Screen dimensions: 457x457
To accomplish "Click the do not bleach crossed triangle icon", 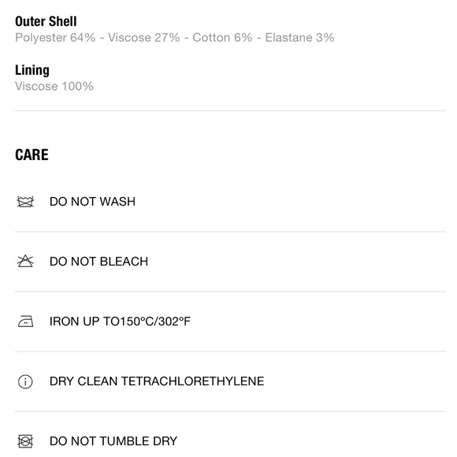I will [25, 261].
